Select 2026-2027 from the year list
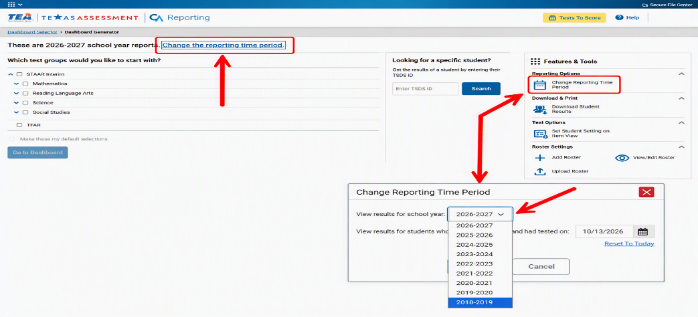Viewport: 698px width, 317px height. [481, 226]
